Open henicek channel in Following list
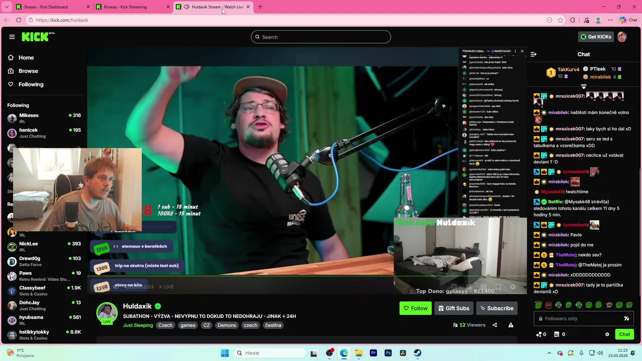 [x=44, y=133]
